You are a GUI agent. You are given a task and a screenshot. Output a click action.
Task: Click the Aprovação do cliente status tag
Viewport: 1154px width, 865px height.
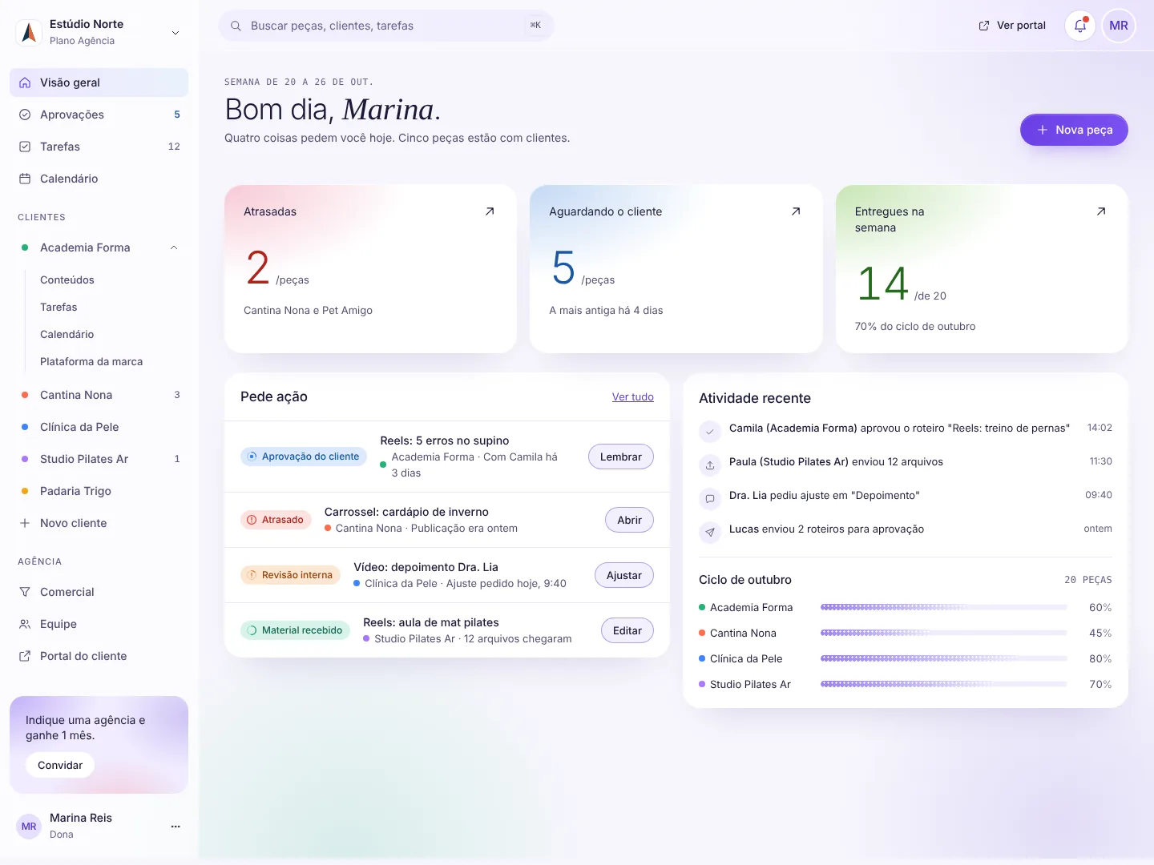304,457
